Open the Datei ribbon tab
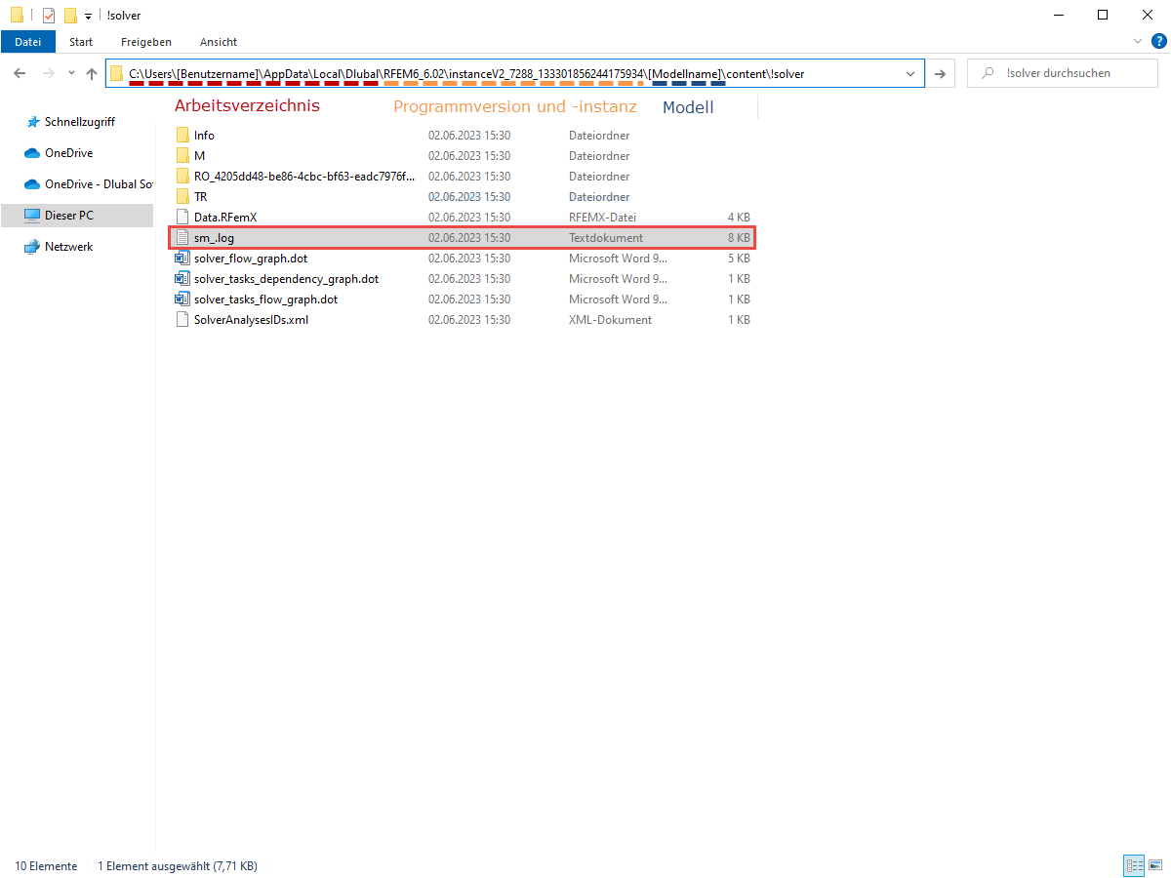 point(28,42)
